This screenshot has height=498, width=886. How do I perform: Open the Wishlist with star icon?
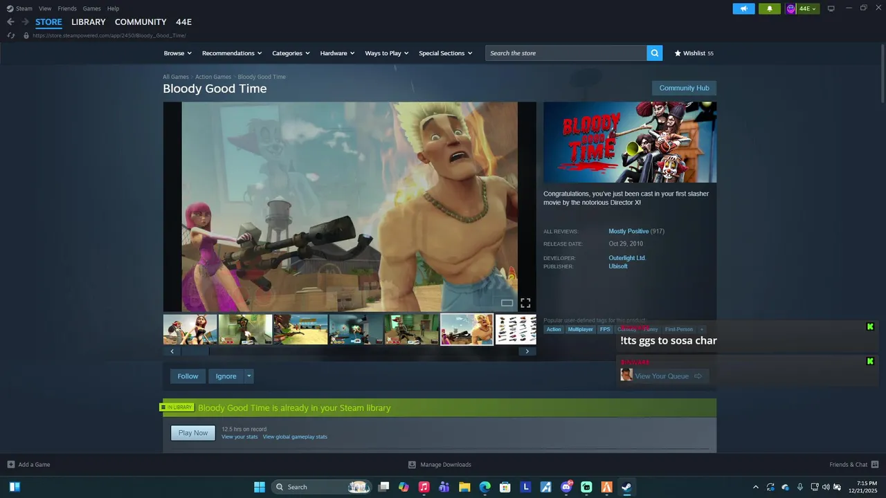point(694,53)
